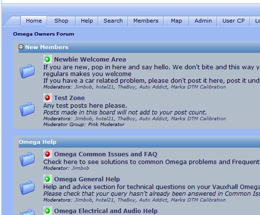Open the Members tab
260x215 pixels.
pyautogui.click(x=146, y=21)
